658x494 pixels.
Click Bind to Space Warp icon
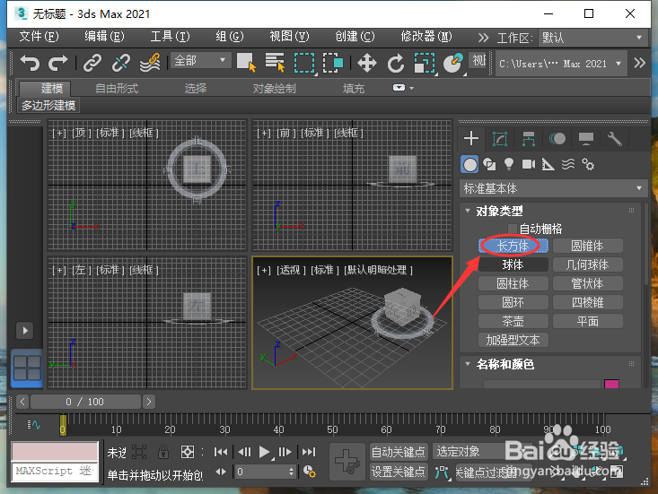point(150,63)
